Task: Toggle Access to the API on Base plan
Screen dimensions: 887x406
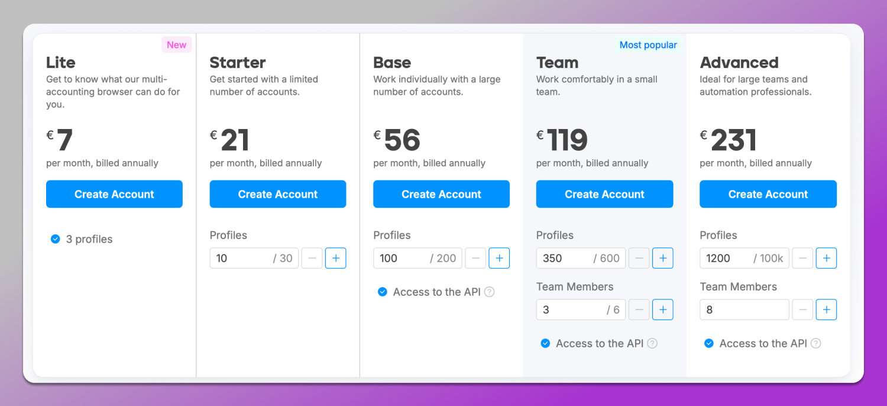Action: coord(383,292)
